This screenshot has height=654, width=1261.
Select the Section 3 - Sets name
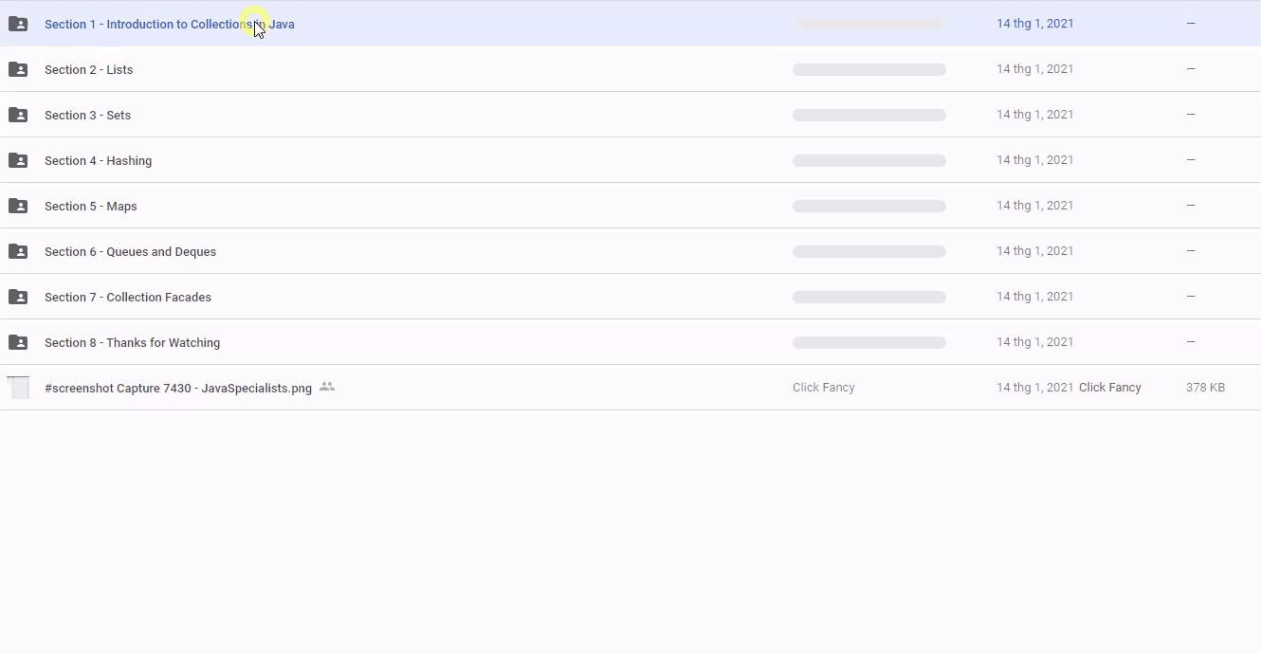[x=87, y=116]
